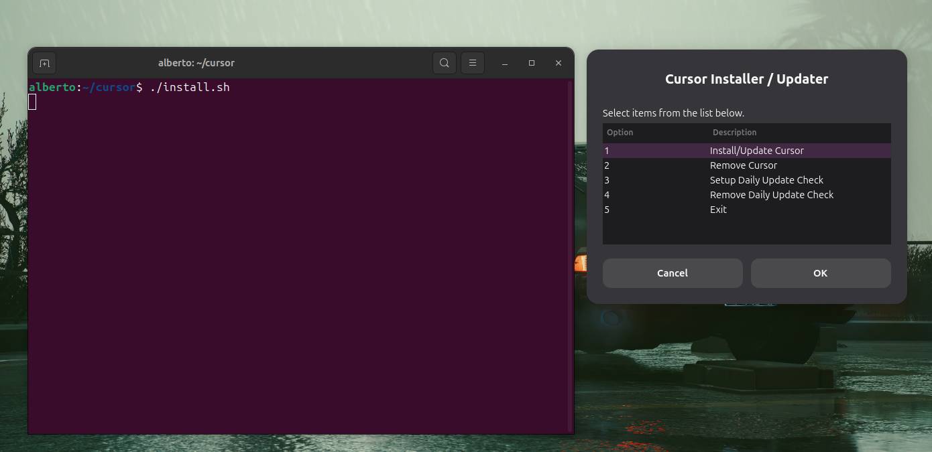Select the Install/Update Cursor row
This screenshot has width=932, height=452.
[747, 151]
